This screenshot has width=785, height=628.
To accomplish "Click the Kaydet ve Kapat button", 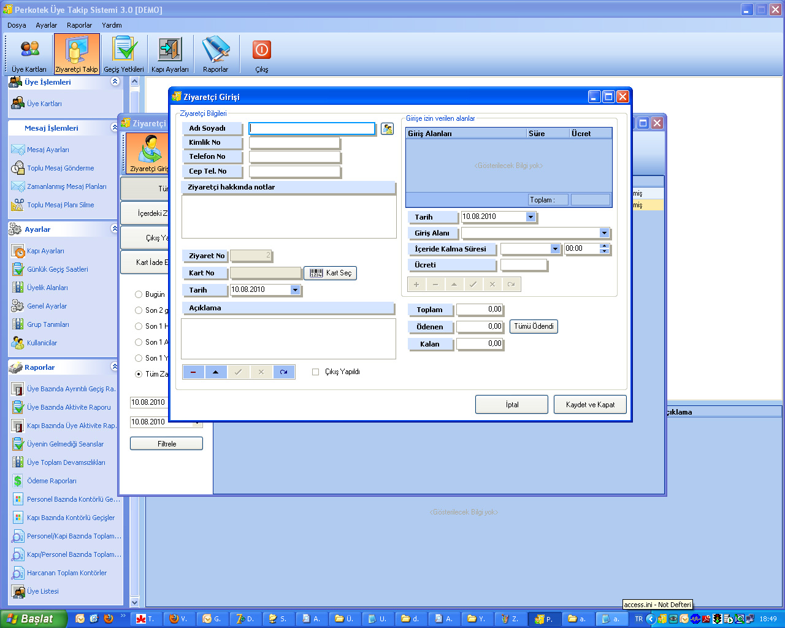I will (x=590, y=405).
